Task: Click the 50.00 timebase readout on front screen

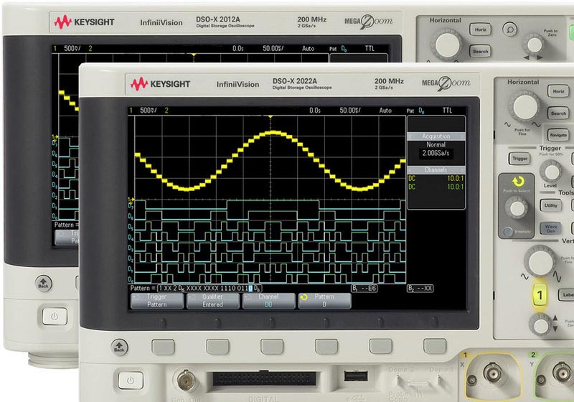Action: (349, 111)
